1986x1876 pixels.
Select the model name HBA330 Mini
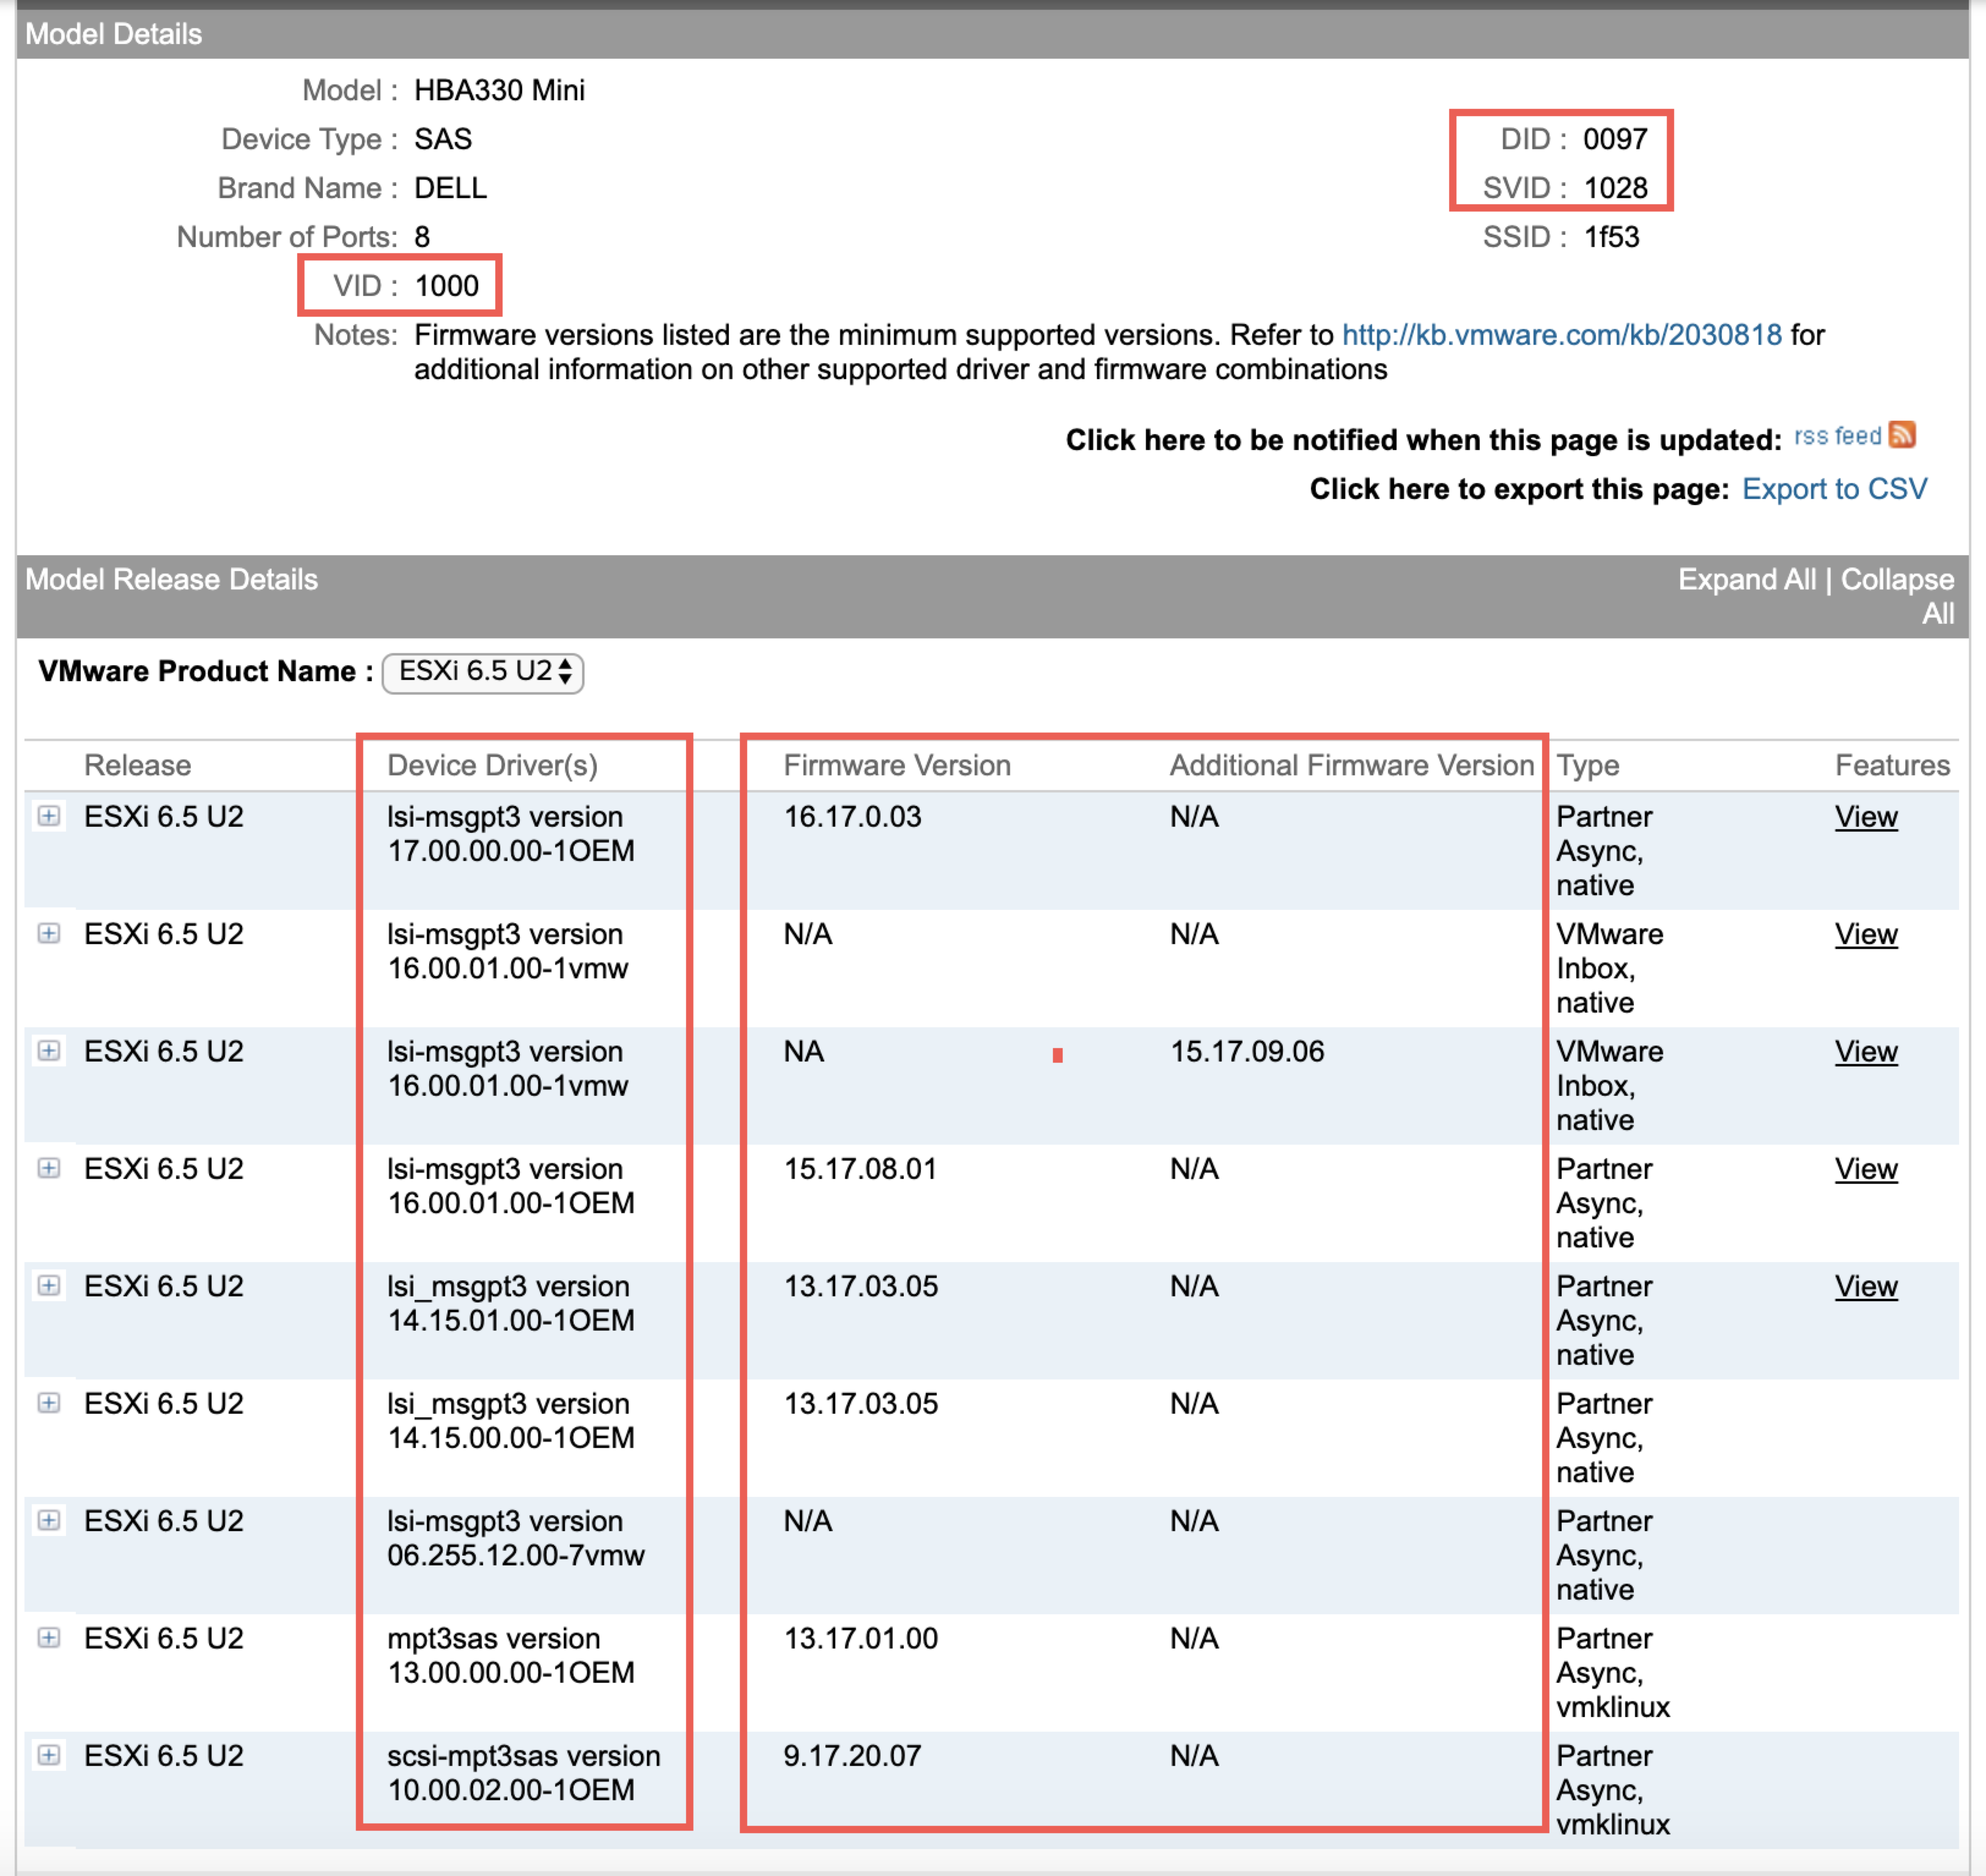point(499,90)
